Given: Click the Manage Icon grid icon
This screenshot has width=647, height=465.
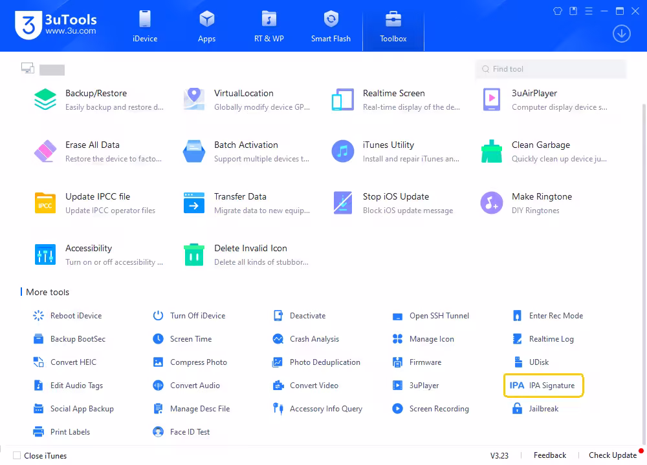Looking at the screenshot, I should click(397, 339).
